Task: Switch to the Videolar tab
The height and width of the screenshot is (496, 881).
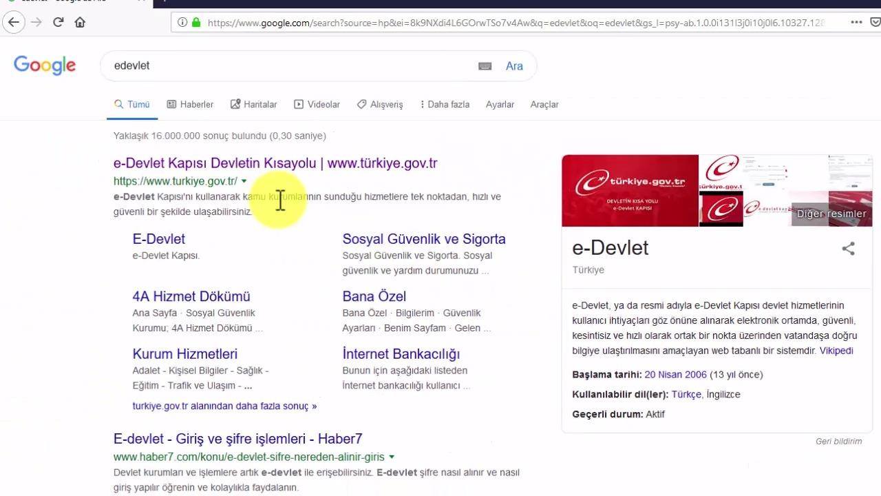Action: click(317, 105)
